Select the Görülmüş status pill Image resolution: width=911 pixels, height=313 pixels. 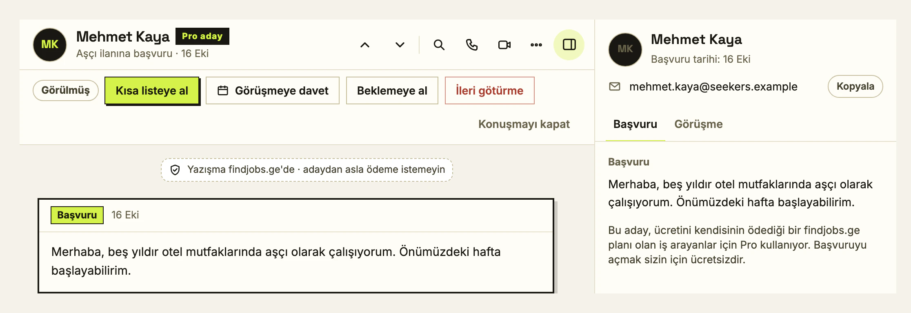tap(66, 90)
